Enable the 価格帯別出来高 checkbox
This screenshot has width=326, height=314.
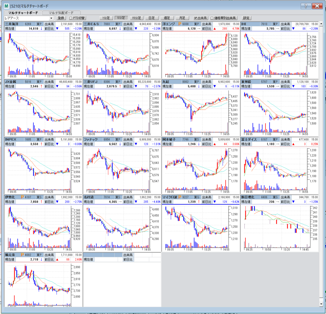point(212,18)
